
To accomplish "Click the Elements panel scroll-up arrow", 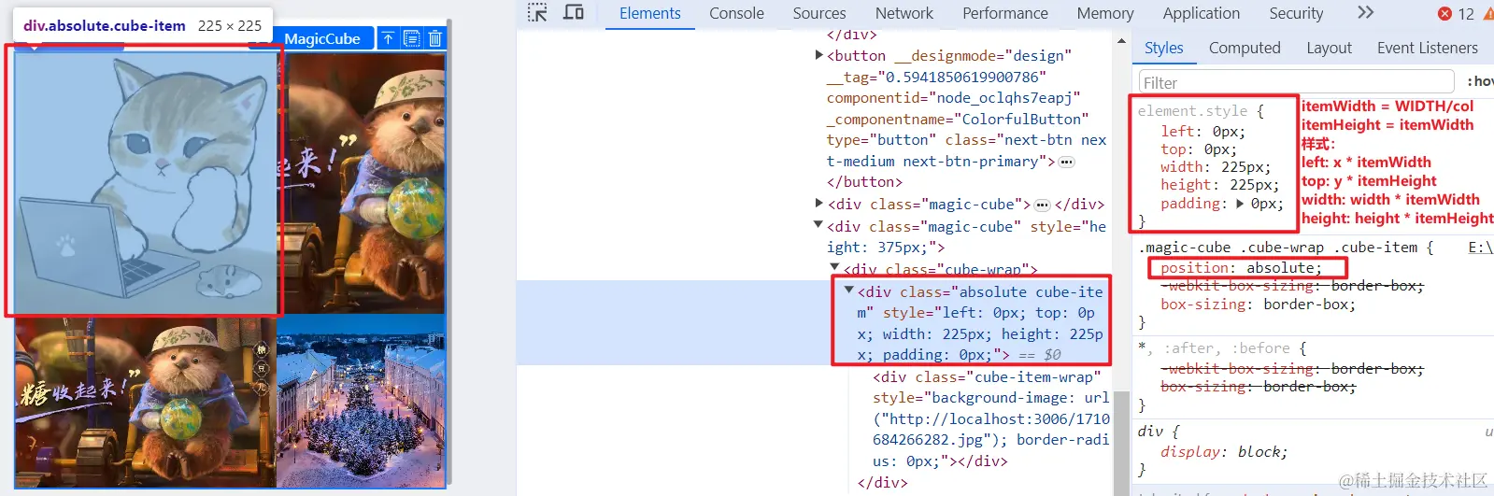I will click(x=1121, y=41).
